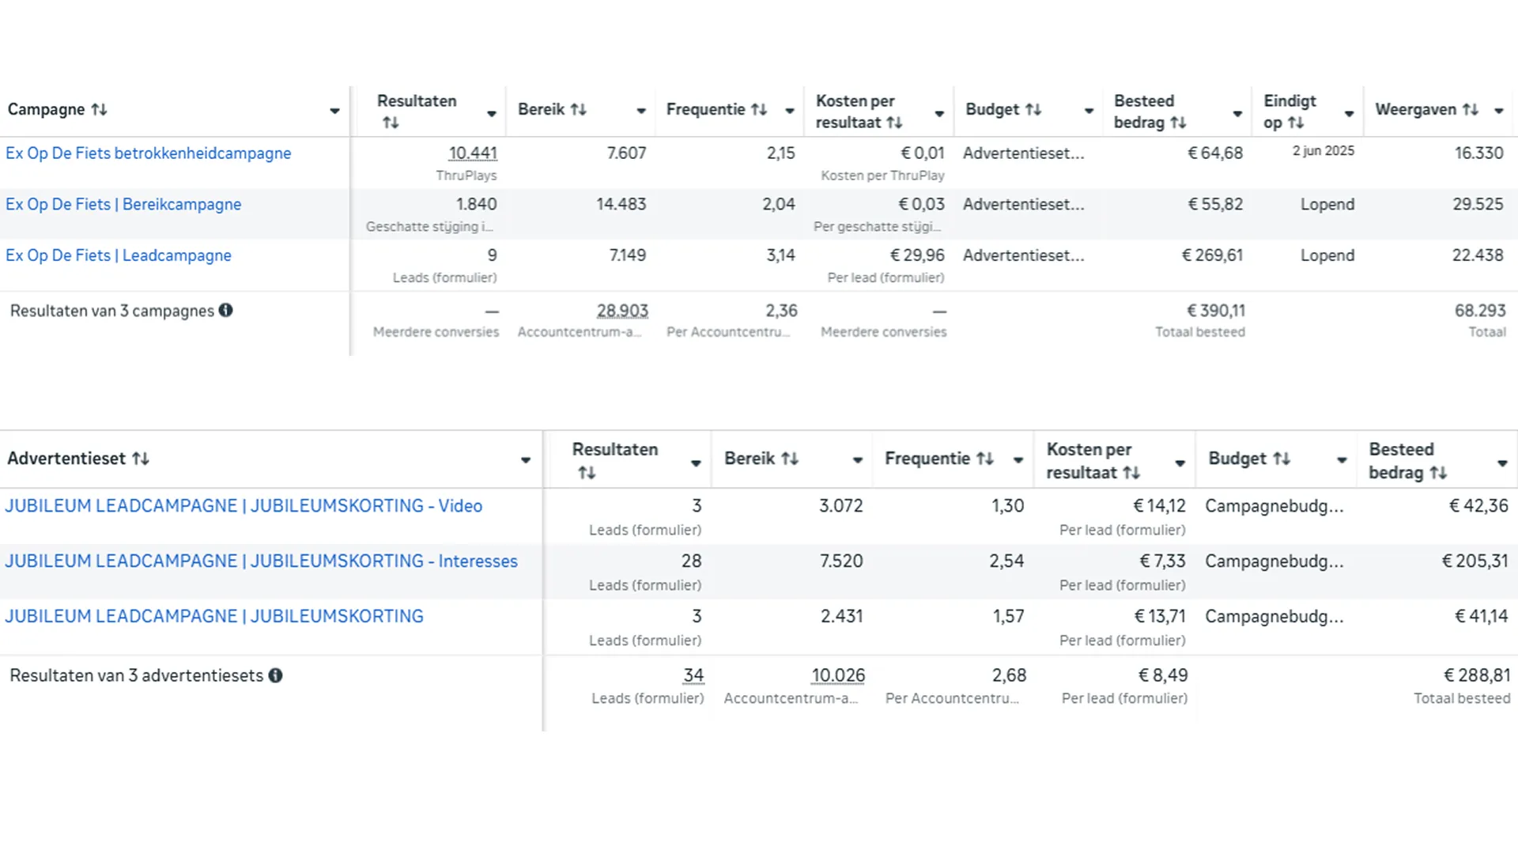Open the Weergaven column dropdown arrow
This screenshot has height=854, width=1518.
point(1498,111)
